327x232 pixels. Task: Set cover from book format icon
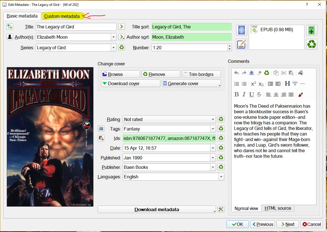tap(242, 30)
